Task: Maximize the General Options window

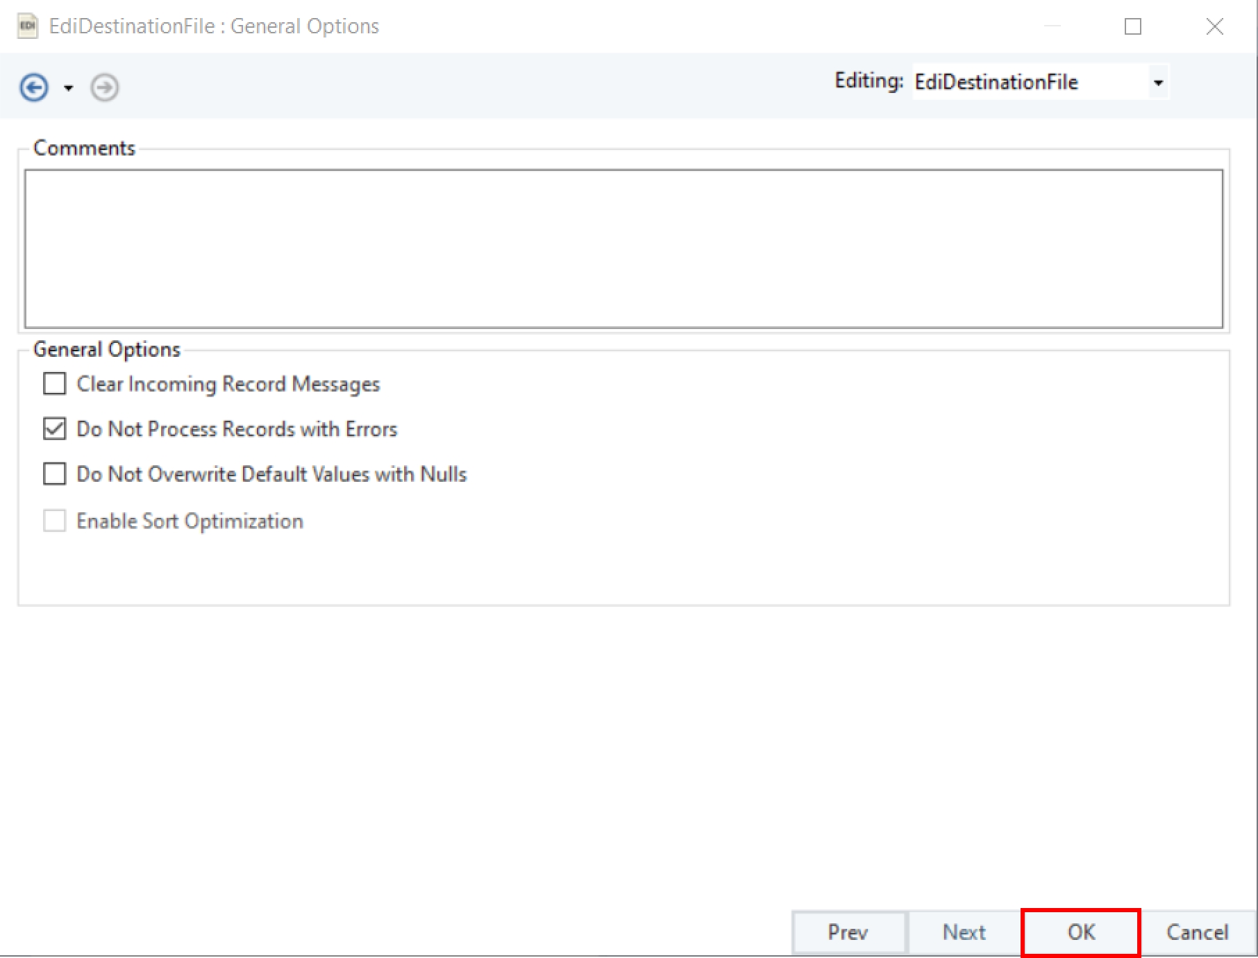Action: (x=1133, y=26)
